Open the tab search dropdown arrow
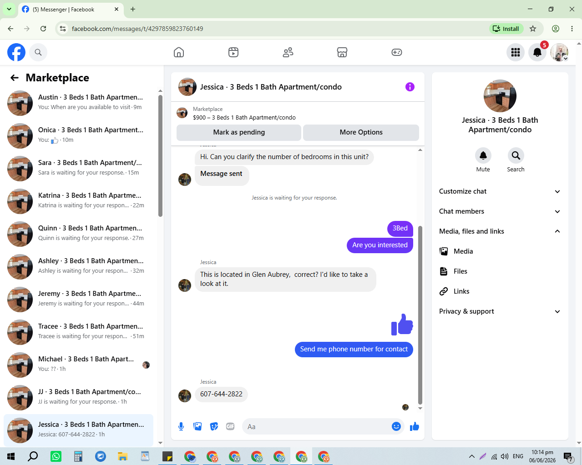This screenshot has height=465, width=582. pos(9,9)
